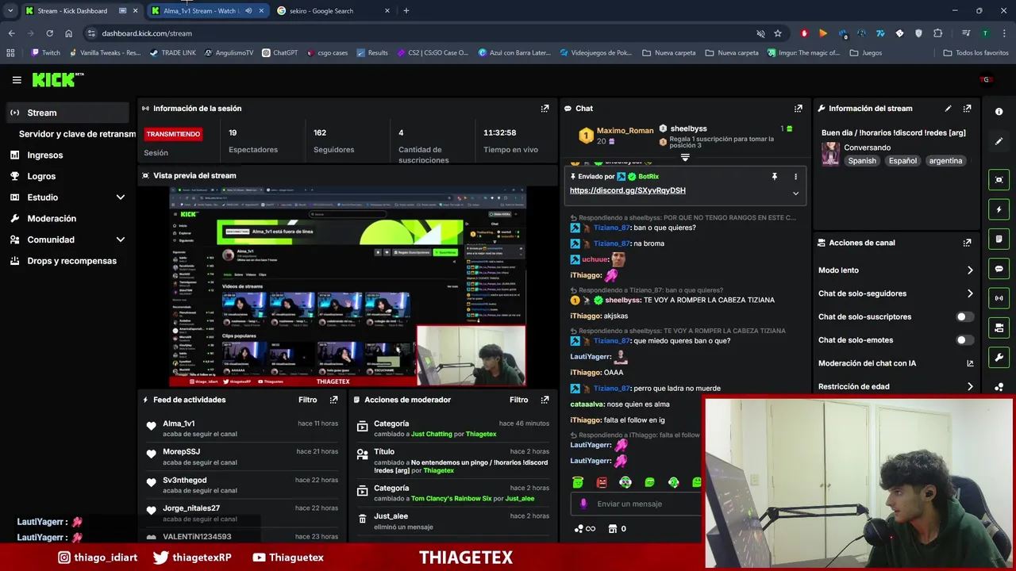Pop out the Vista previa del stream panel

click(x=545, y=175)
